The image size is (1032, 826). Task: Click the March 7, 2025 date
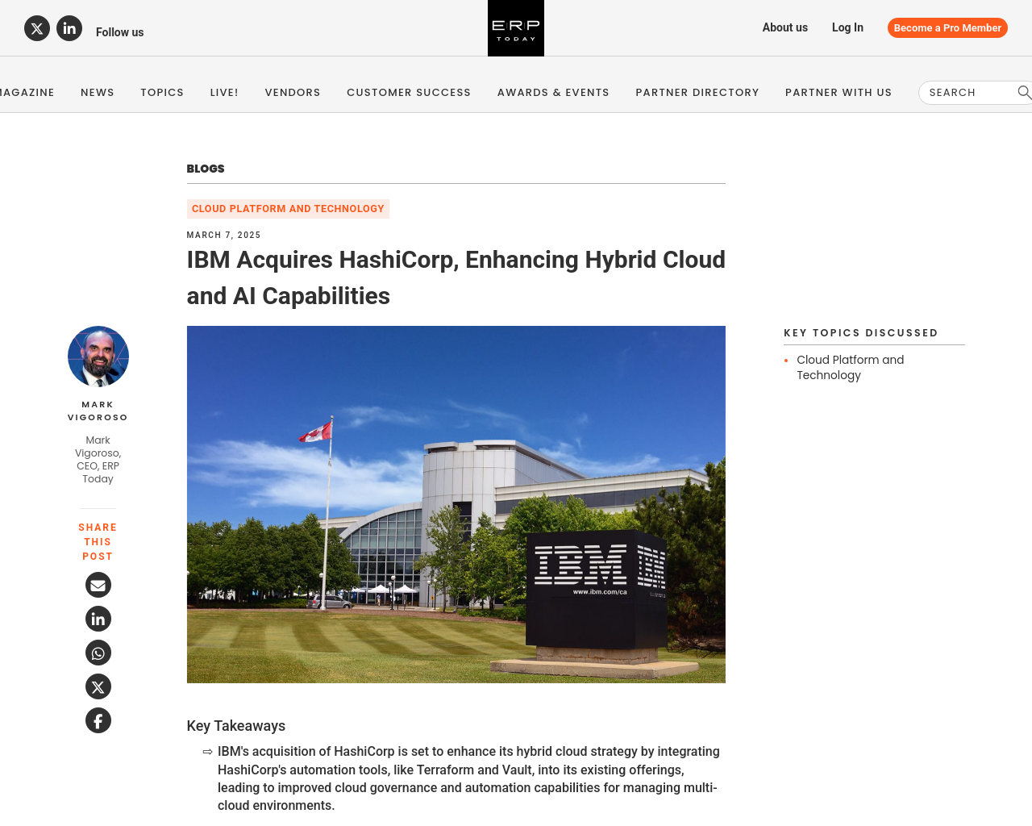coord(224,236)
